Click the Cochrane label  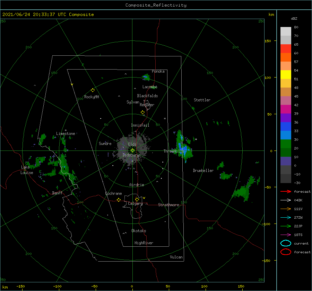tap(113, 193)
